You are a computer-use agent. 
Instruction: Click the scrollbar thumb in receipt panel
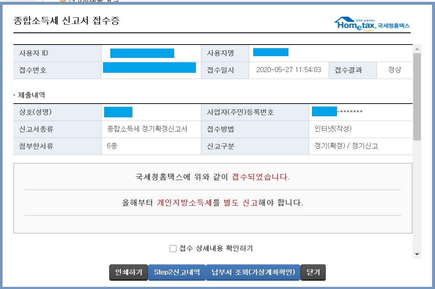coord(417,96)
